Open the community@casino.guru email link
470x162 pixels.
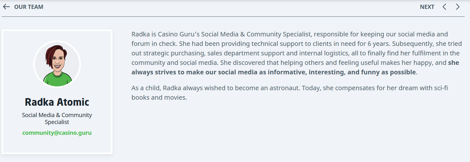pyautogui.click(x=57, y=133)
